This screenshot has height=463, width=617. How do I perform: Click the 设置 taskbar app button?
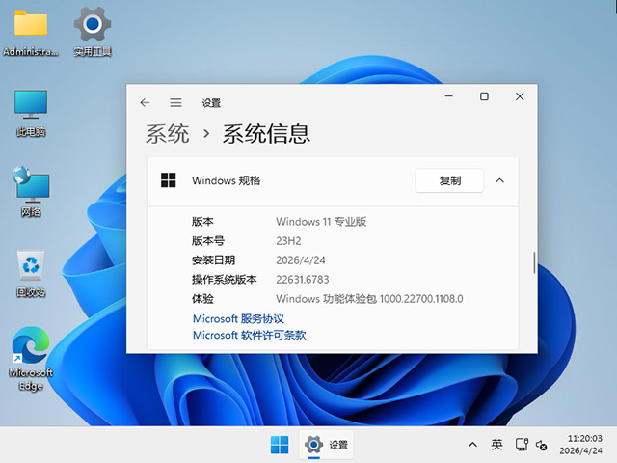326,445
